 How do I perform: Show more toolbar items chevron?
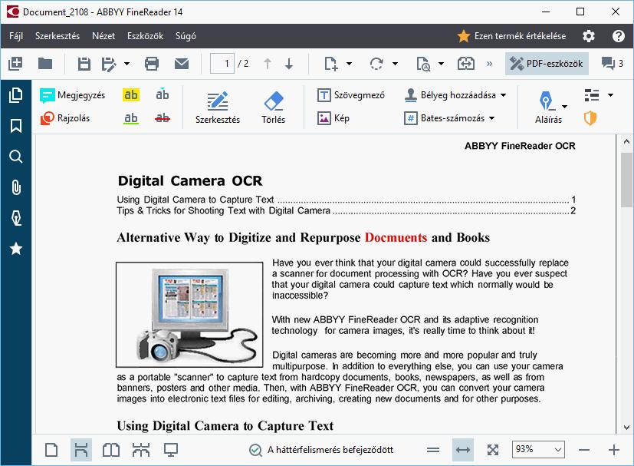pyautogui.click(x=490, y=64)
